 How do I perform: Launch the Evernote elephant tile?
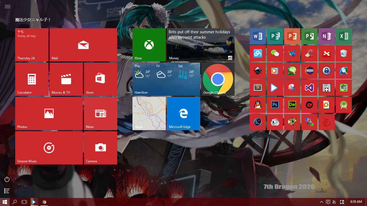344,88
